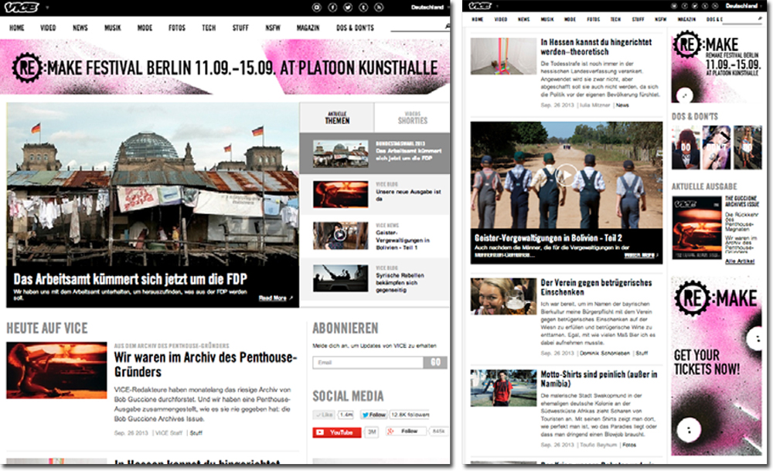Open headline Das Arbeitsamt kümmert sich um die FDP
This screenshot has width=773, height=471.
click(130, 279)
